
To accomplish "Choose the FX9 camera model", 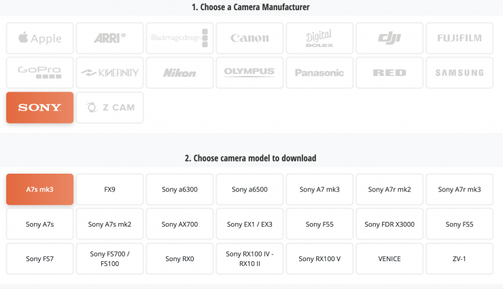I will pos(109,189).
